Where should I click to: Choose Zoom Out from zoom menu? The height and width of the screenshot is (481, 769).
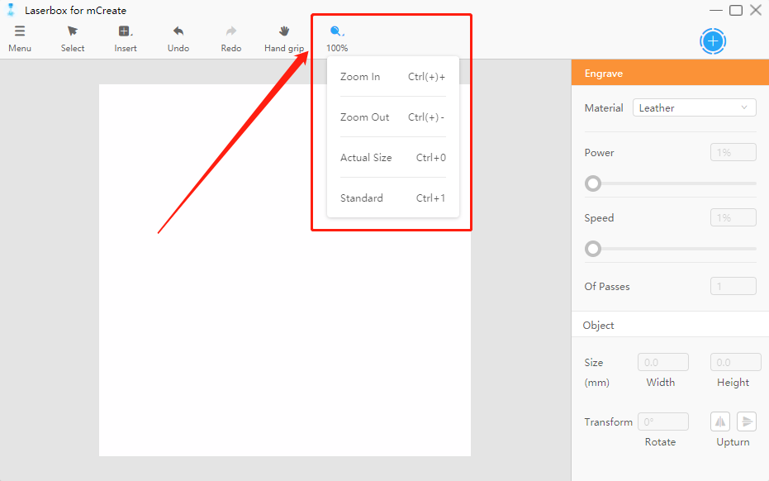[393, 117]
